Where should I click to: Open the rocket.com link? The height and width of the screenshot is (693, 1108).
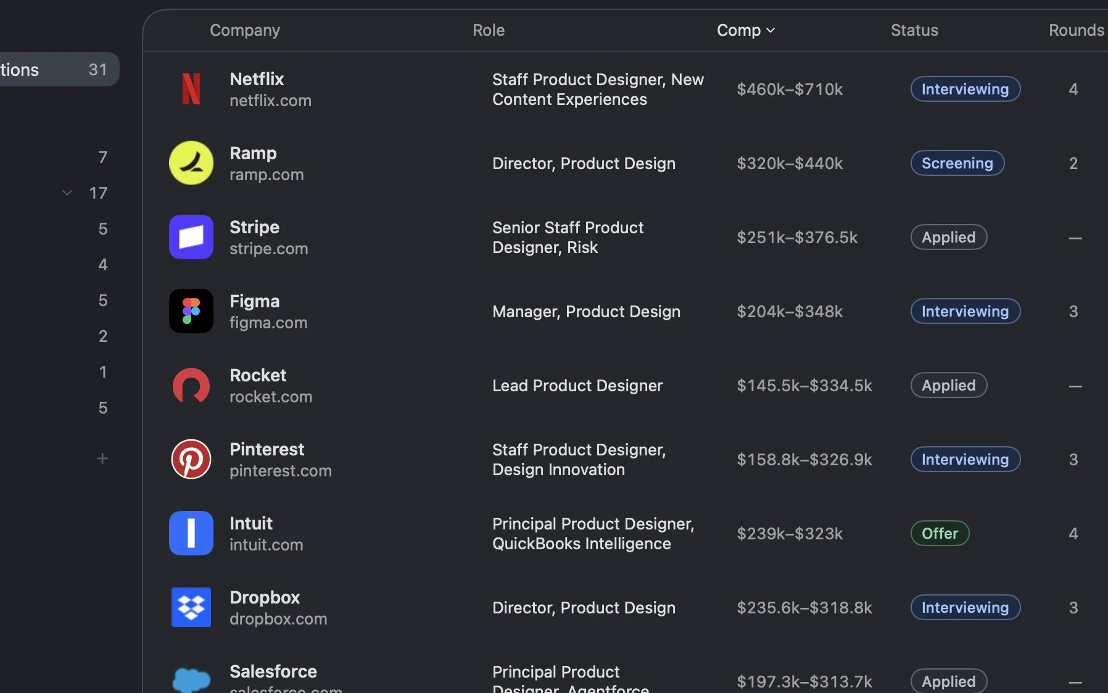pyautogui.click(x=271, y=397)
